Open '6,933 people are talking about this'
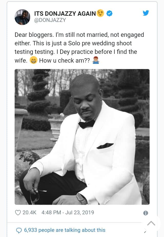Image resolution: width=164 pixels, height=237 pixels. click(x=65, y=230)
